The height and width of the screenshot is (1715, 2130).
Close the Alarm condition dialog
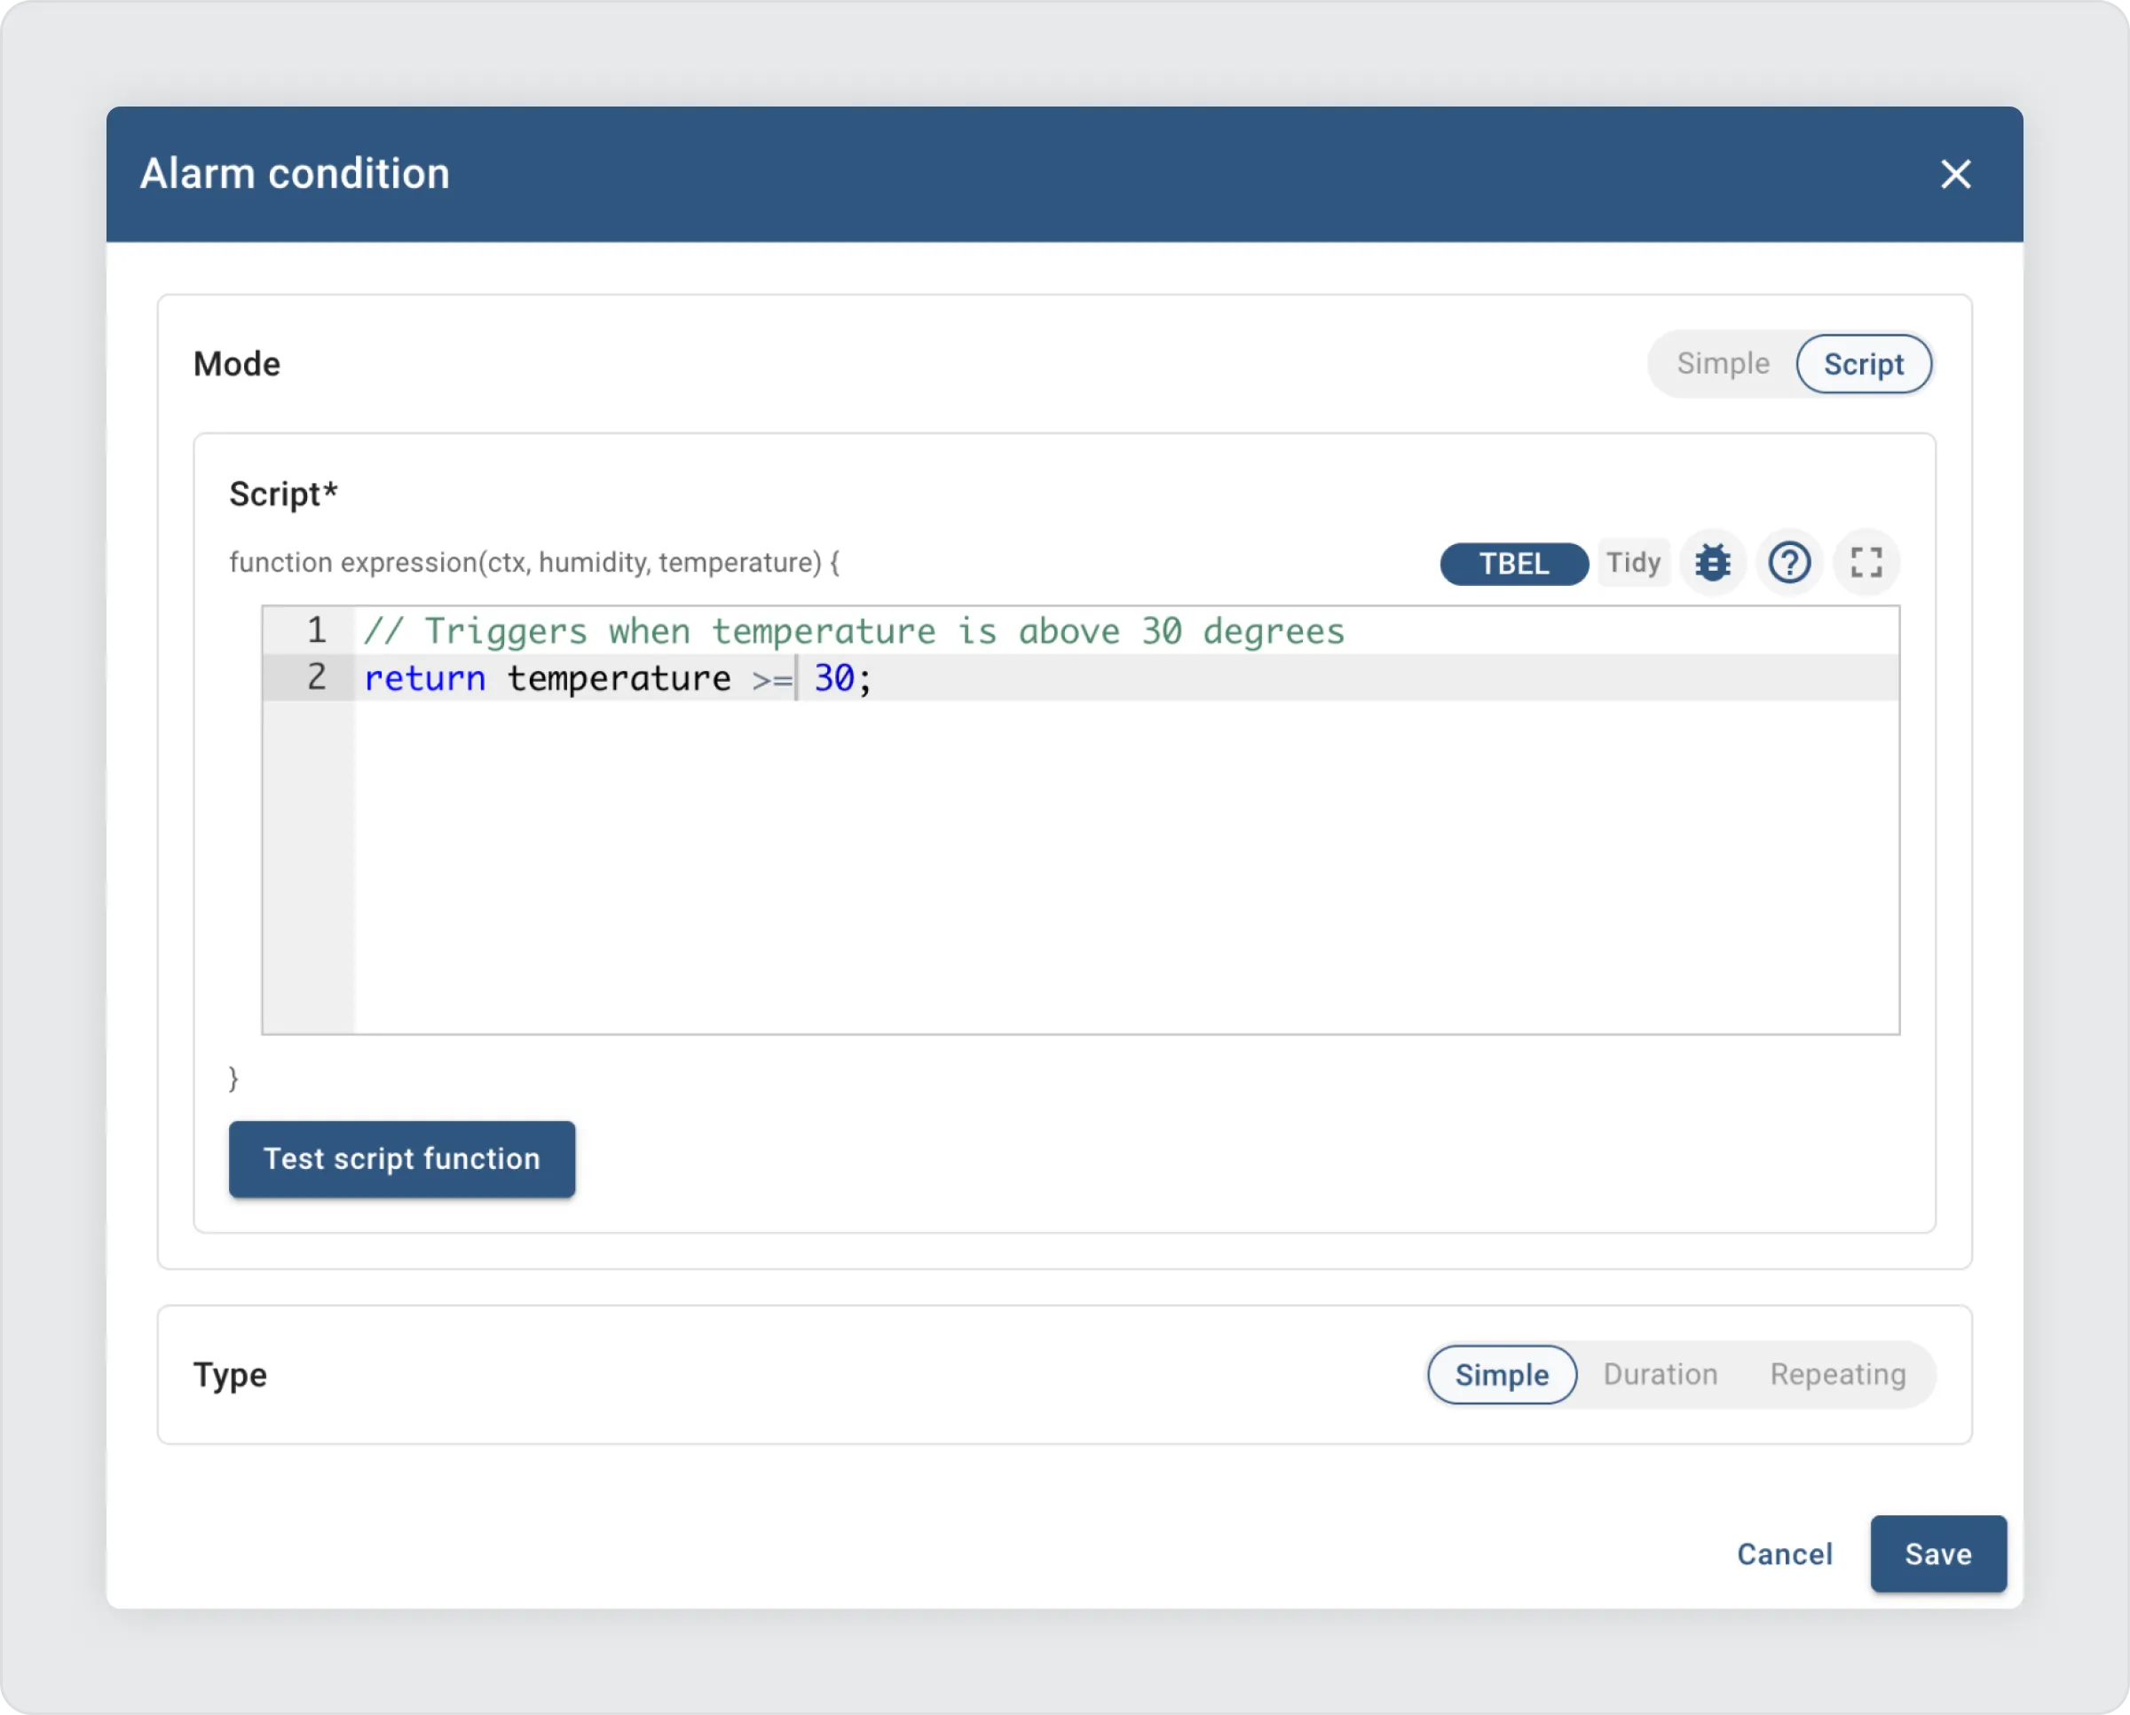click(x=1955, y=175)
